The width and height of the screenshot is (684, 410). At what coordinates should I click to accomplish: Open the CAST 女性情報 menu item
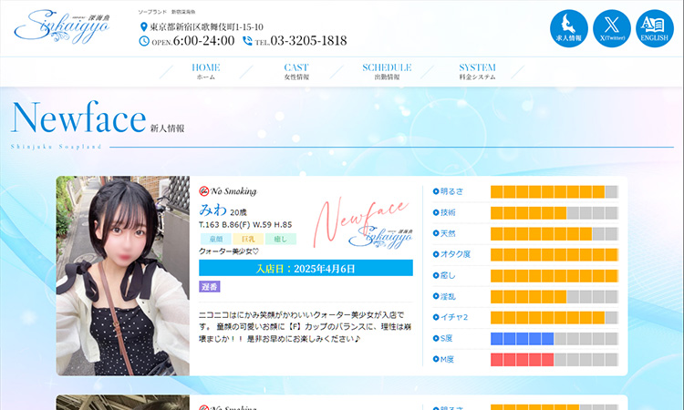[296, 71]
